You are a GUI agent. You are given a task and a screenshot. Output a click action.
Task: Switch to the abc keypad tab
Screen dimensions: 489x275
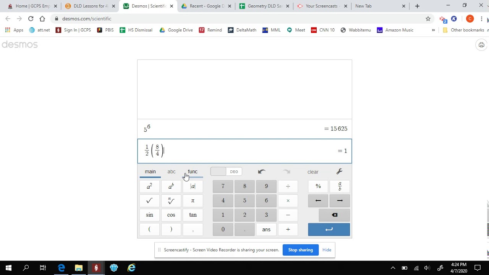click(172, 171)
